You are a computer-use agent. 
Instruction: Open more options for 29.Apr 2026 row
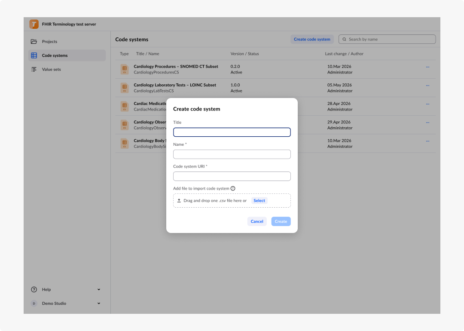[427, 123]
